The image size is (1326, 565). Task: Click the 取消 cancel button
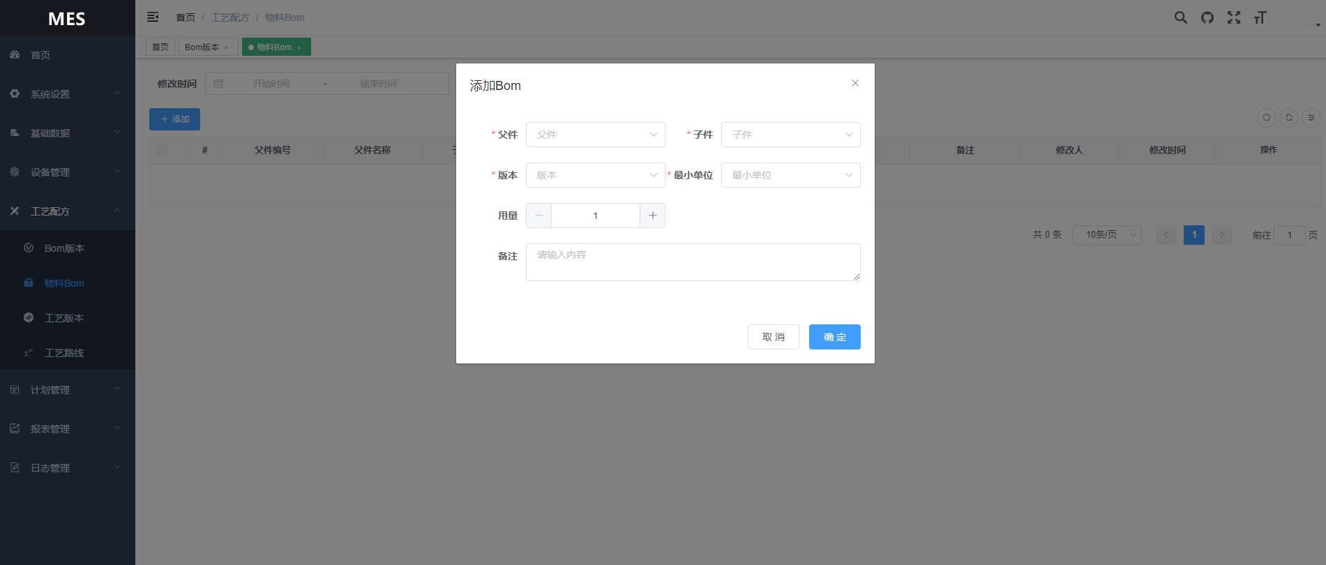click(774, 337)
